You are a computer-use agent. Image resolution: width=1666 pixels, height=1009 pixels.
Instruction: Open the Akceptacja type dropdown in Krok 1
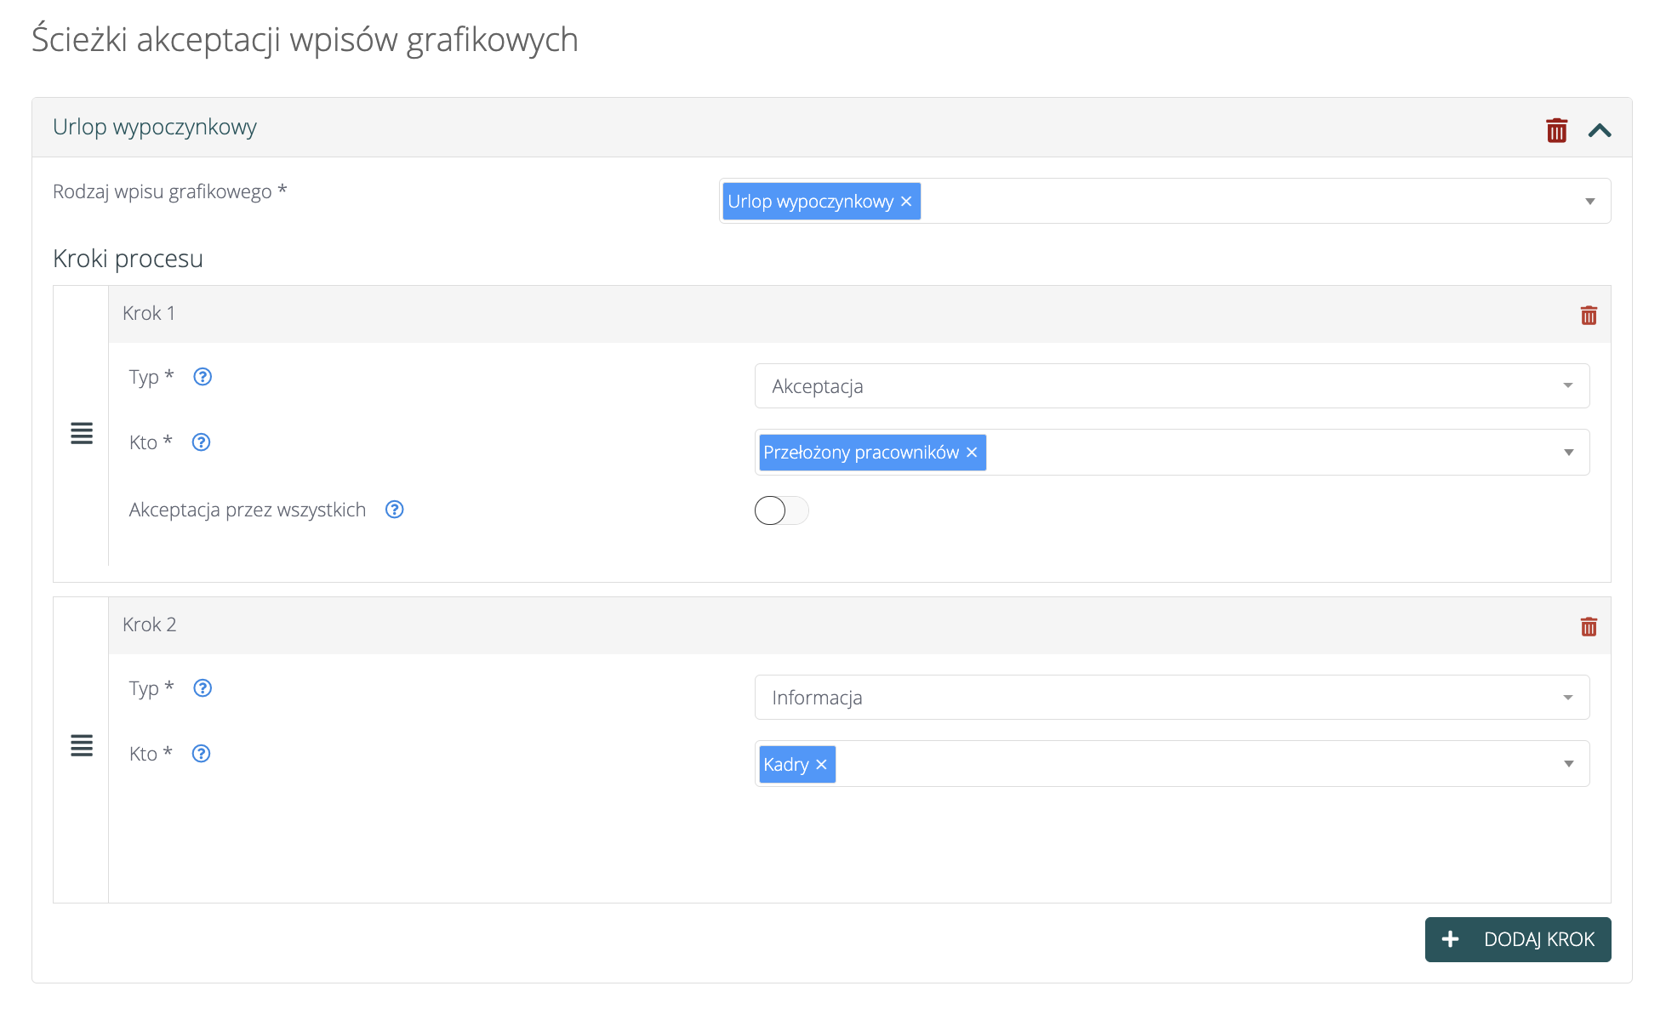tap(1171, 386)
